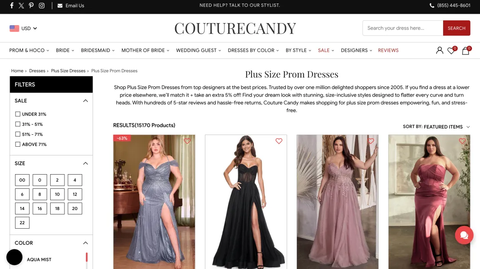Viewport: 480px width, 269px height.
Task: Open the Pinterest icon in top bar
Action: [31, 5]
